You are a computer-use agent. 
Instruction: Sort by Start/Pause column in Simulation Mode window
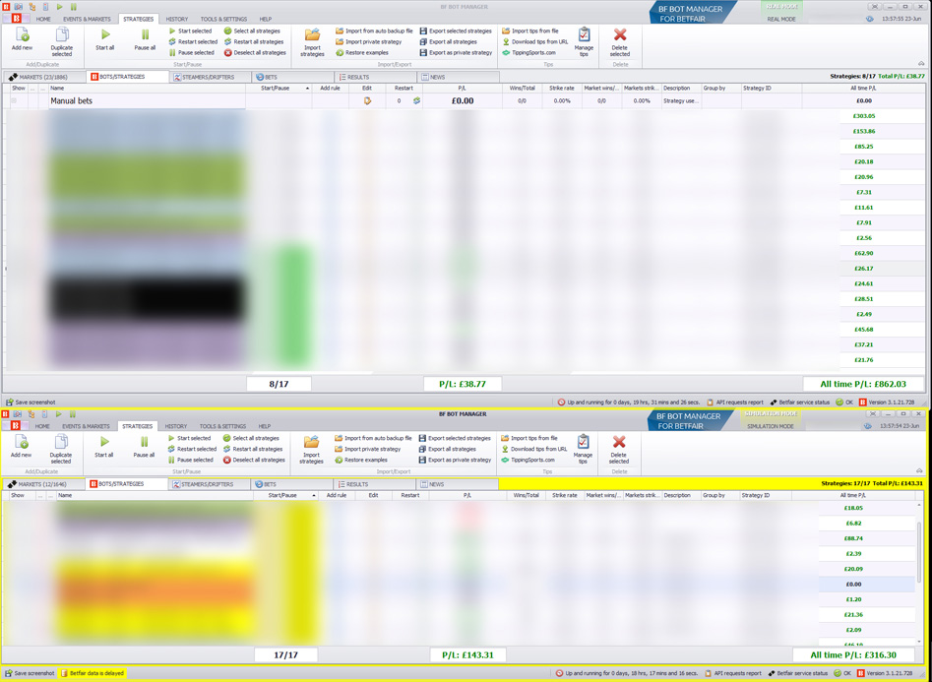[286, 495]
